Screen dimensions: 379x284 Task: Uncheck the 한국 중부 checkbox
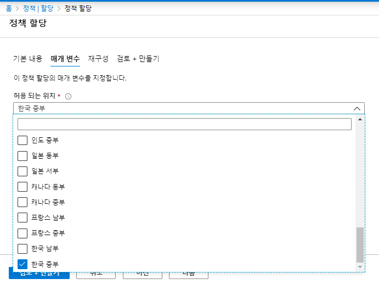click(x=22, y=264)
